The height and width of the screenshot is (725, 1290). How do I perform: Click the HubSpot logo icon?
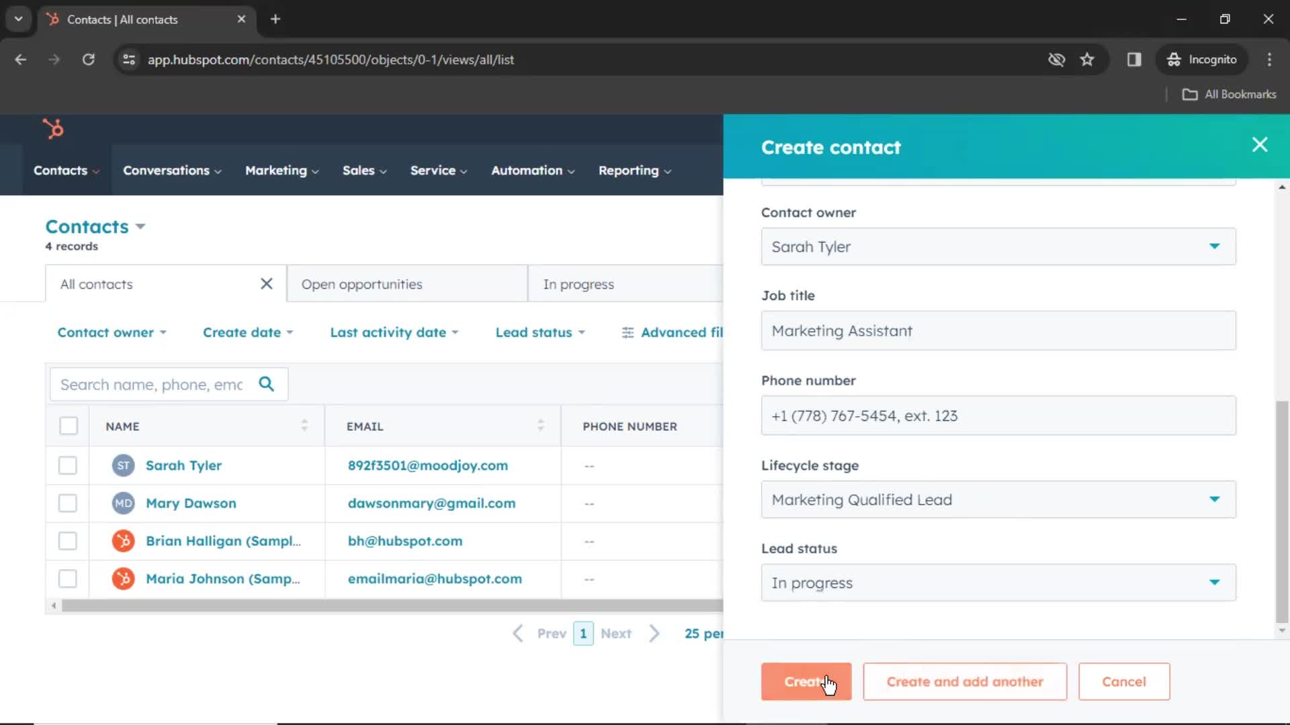(x=52, y=128)
